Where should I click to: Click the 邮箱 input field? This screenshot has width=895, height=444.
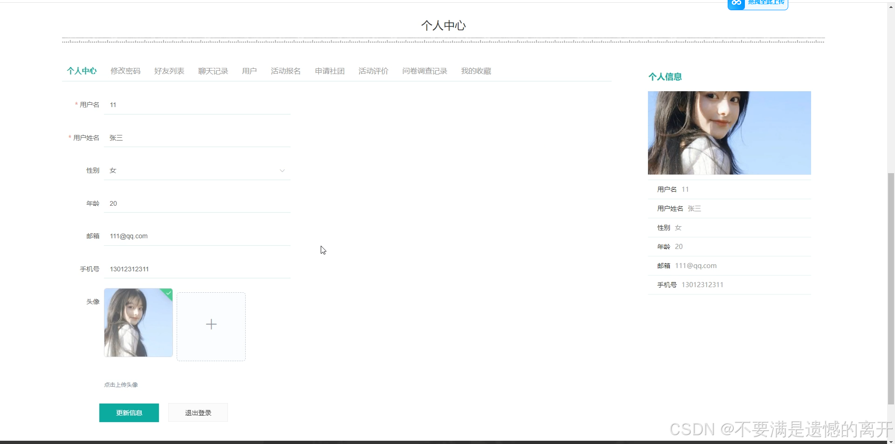click(197, 236)
